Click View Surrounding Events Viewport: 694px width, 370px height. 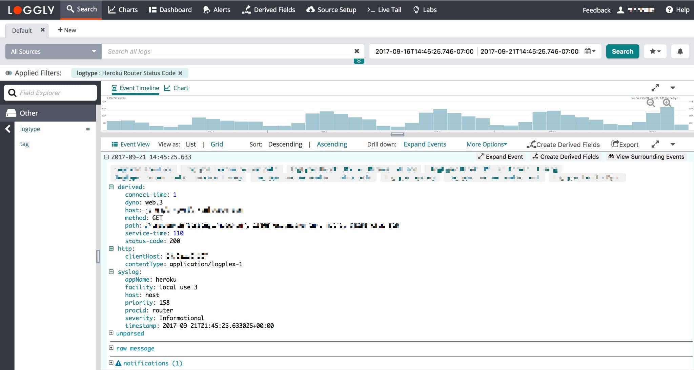pyautogui.click(x=647, y=156)
